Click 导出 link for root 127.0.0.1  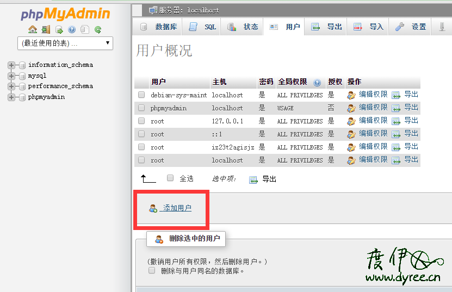click(411, 120)
